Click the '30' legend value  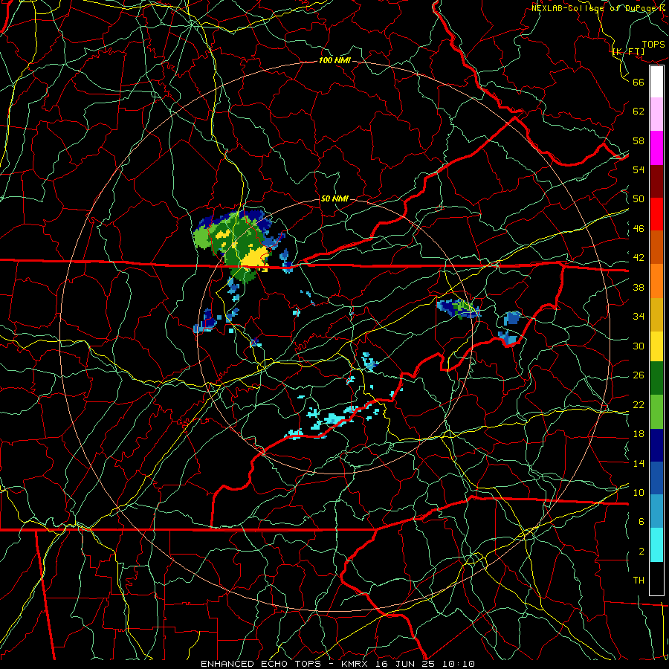[639, 346]
